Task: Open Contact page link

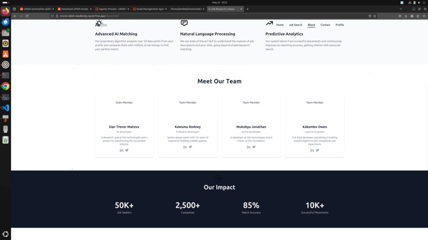Action: 326,25
